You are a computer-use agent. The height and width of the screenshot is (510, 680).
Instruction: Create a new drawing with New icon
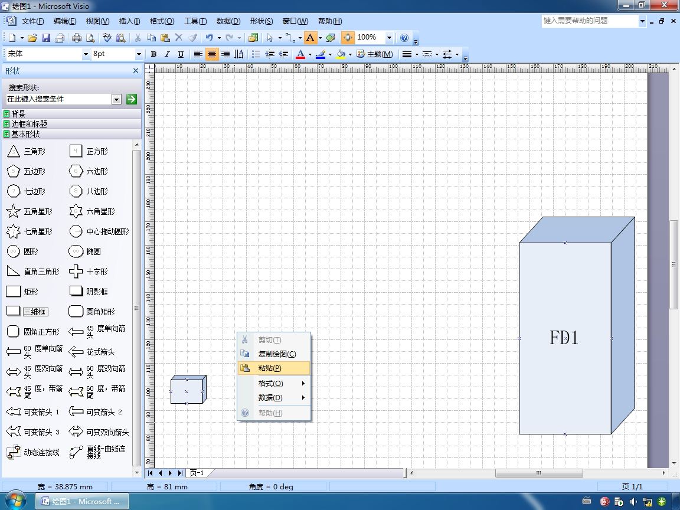point(12,38)
